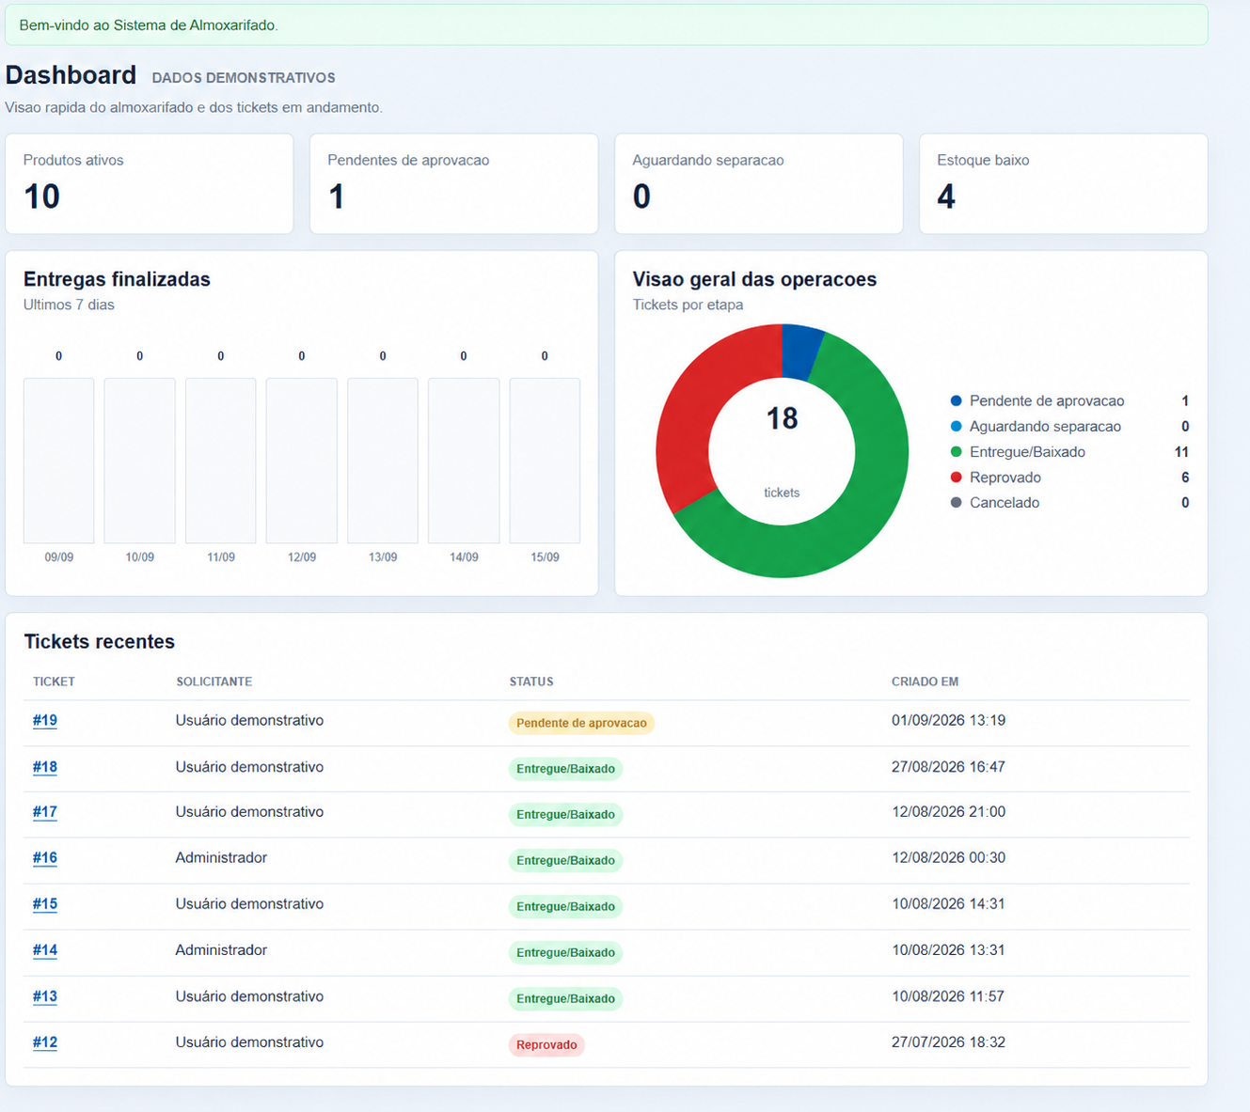
Task: Click the TICKET column header
Action: (x=54, y=681)
